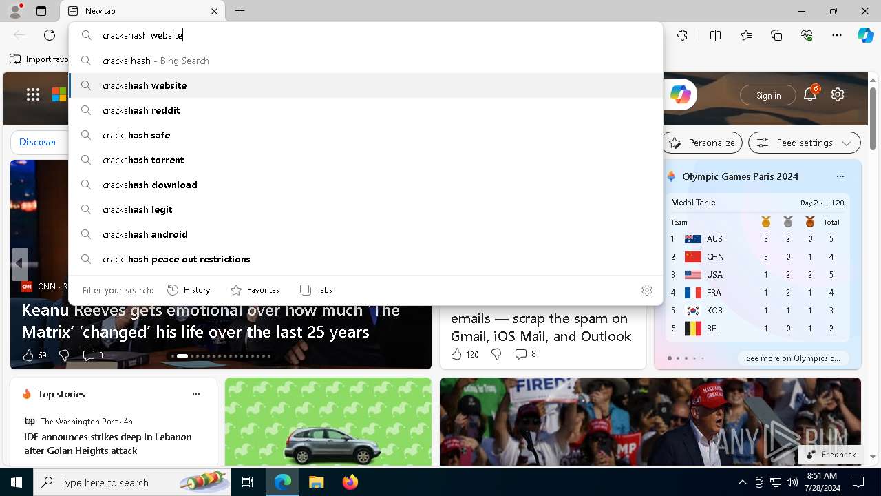Open the Windows Start menu
Viewport: 881px width, 496px height.
pyautogui.click(x=17, y=482)
